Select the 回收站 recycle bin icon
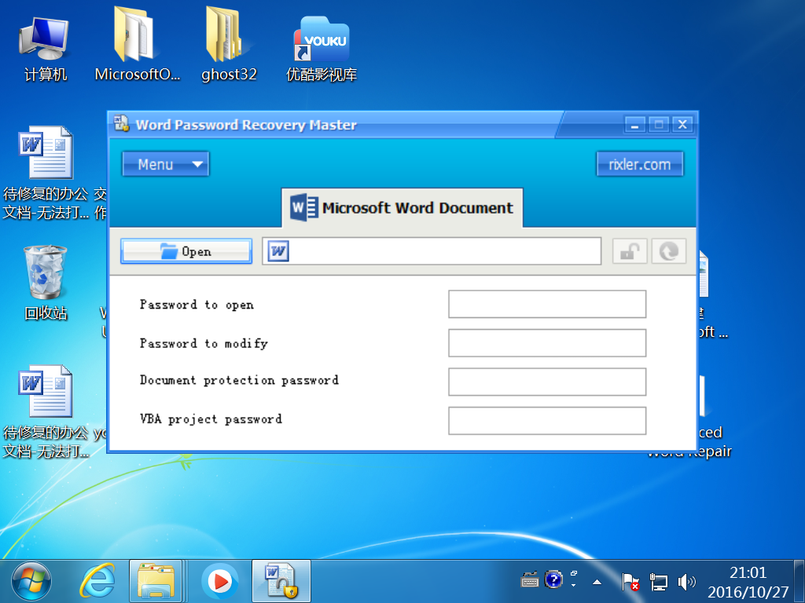Screen dimensions: 805x603 [45, 283]
